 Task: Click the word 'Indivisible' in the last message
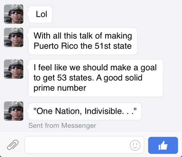(x=103, y=111)
